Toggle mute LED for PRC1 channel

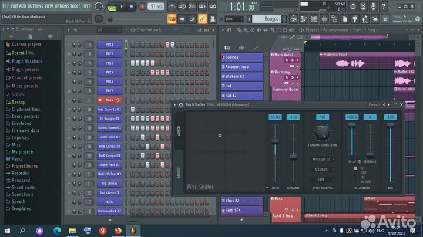pyautogui.click(x=69, y=45)
